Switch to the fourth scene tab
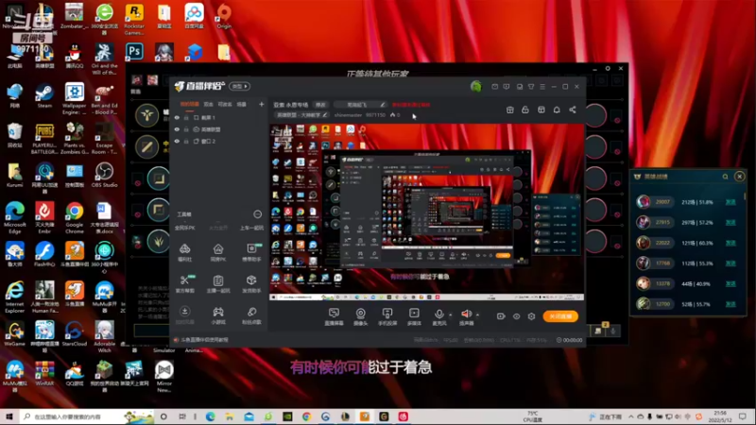Image resolution: width=756 pixels, height=425 pixels. click(x=242, y=104)
